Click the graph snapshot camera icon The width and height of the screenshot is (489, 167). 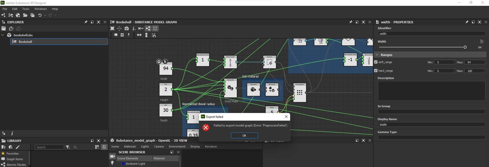pos(127,28)
